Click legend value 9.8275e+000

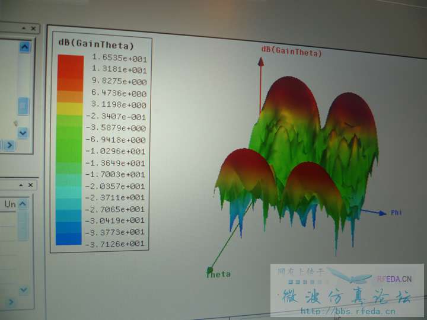click(x=119, y=81)
